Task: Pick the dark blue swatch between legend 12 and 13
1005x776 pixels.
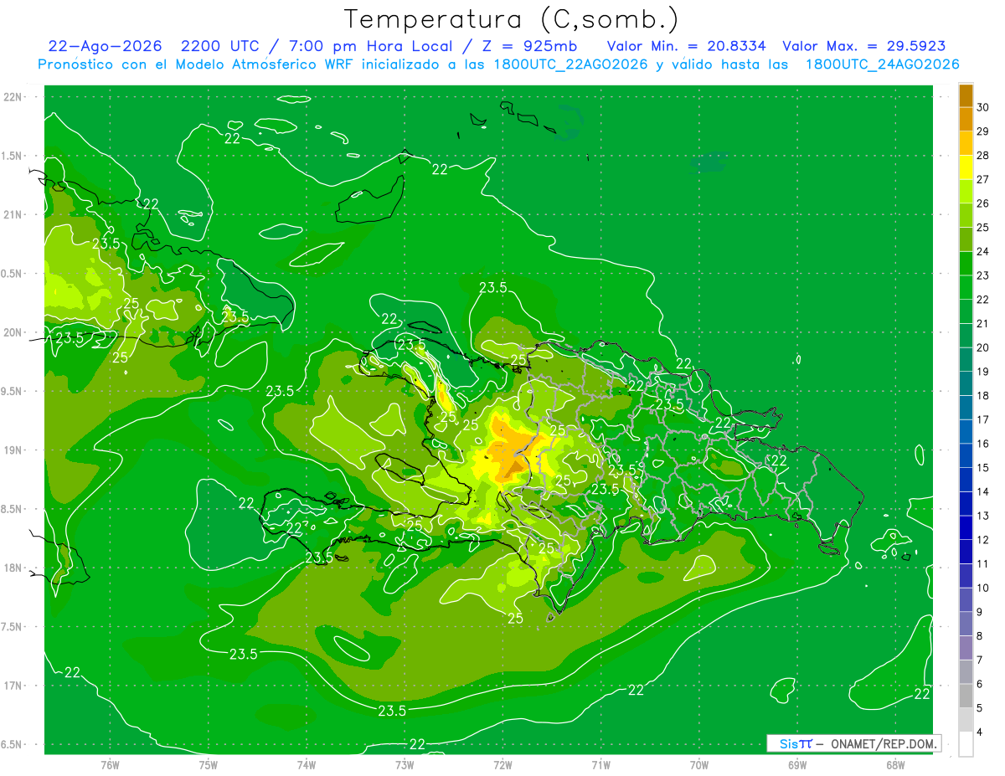Action: 966,527
